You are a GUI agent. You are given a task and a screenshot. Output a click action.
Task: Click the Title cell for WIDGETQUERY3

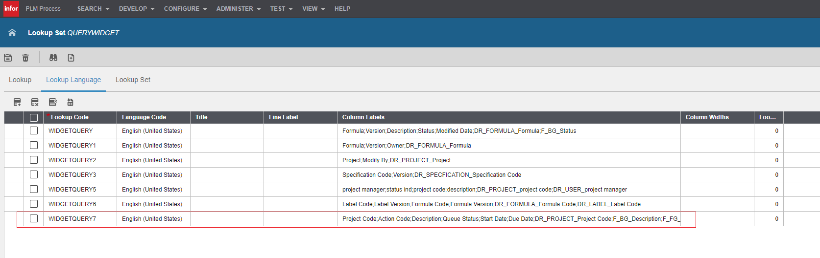coord(227,175)
